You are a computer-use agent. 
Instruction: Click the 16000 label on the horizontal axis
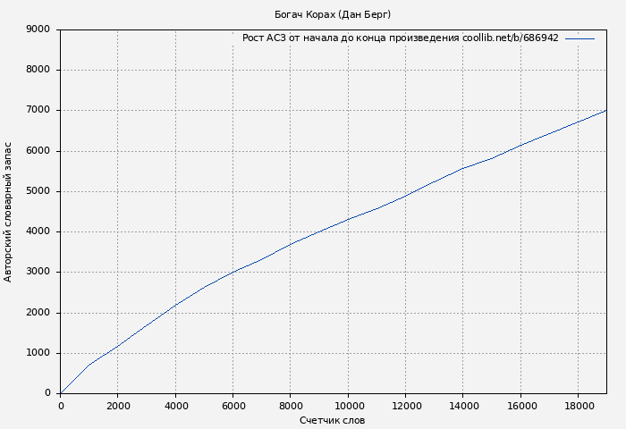(520, 405)
